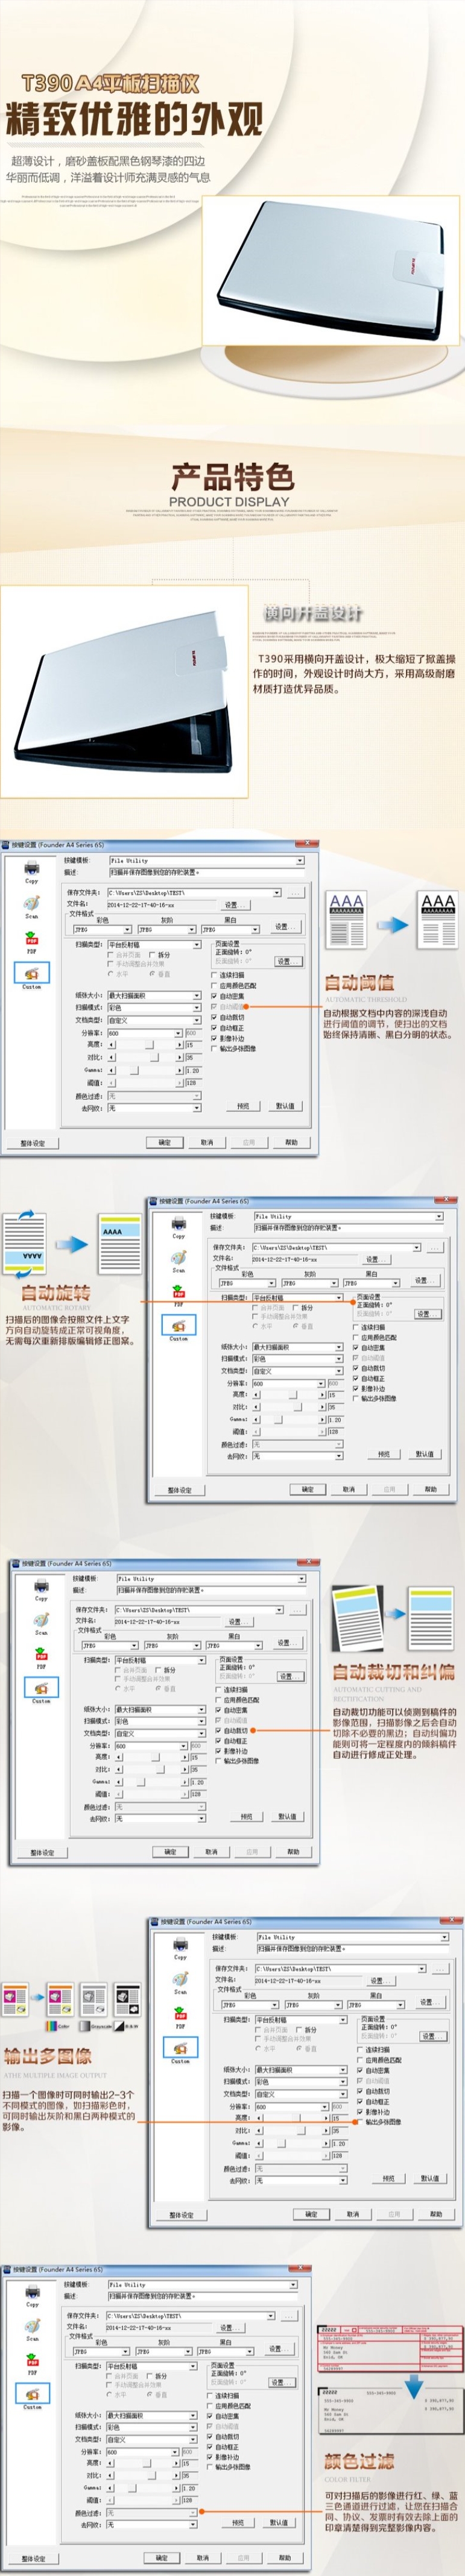Screen dimensions: 465x2576
Task: Select Custom icon in dialog beside 输出多图像
Action: tap(180, 2047)
